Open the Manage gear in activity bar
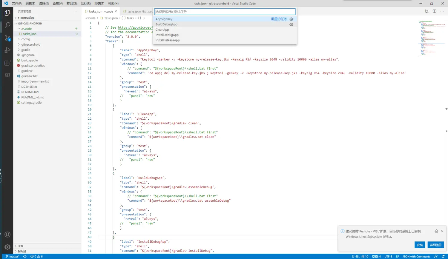448x259 pixels. click(7, 247)
